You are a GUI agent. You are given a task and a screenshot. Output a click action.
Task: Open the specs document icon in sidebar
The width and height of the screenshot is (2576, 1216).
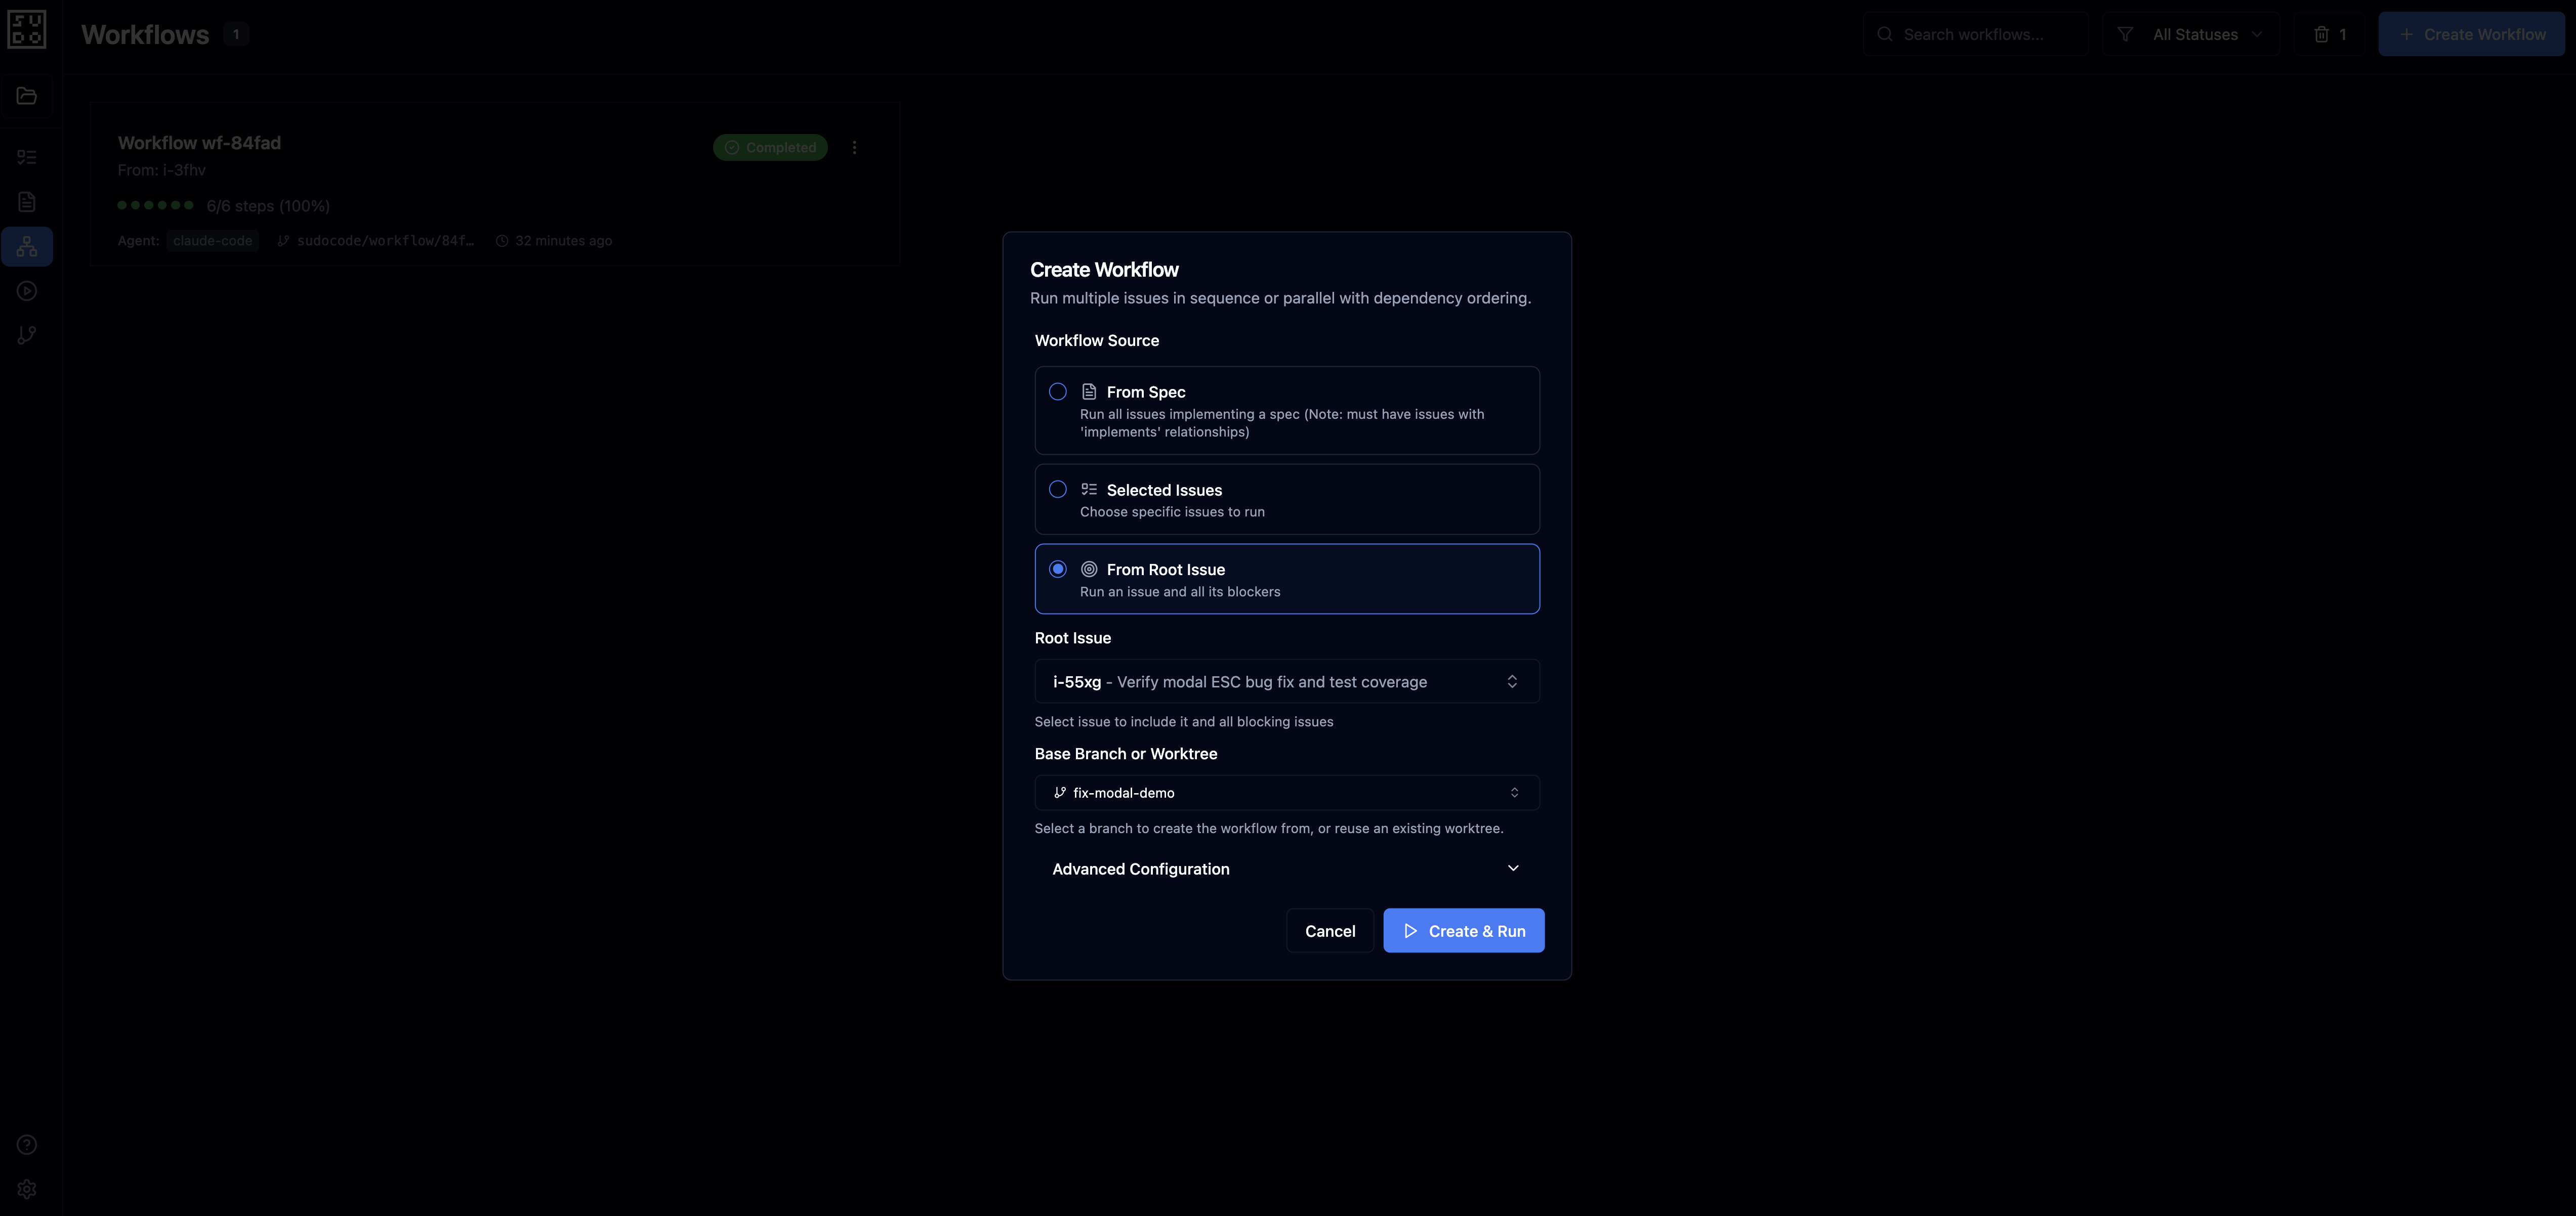[27, 201]
